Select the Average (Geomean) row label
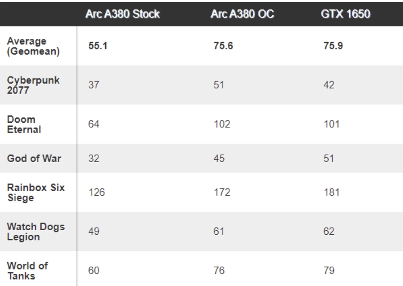This screenshot has height=286, width=403. (33, 46)
